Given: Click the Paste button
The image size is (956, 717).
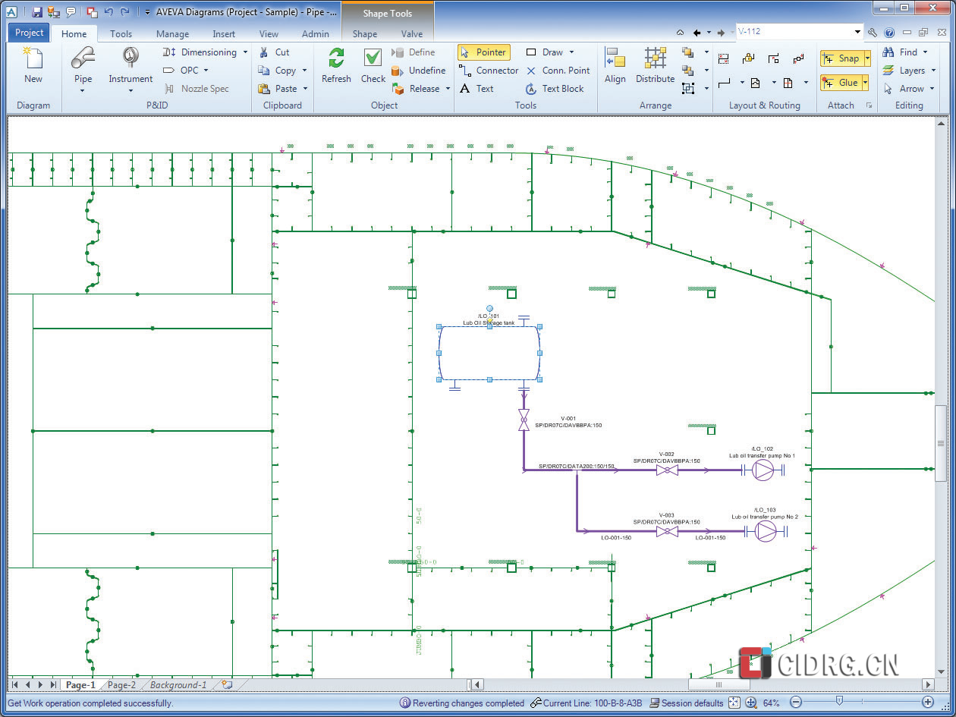Looking at the screenshot, I should click(278, 89).
